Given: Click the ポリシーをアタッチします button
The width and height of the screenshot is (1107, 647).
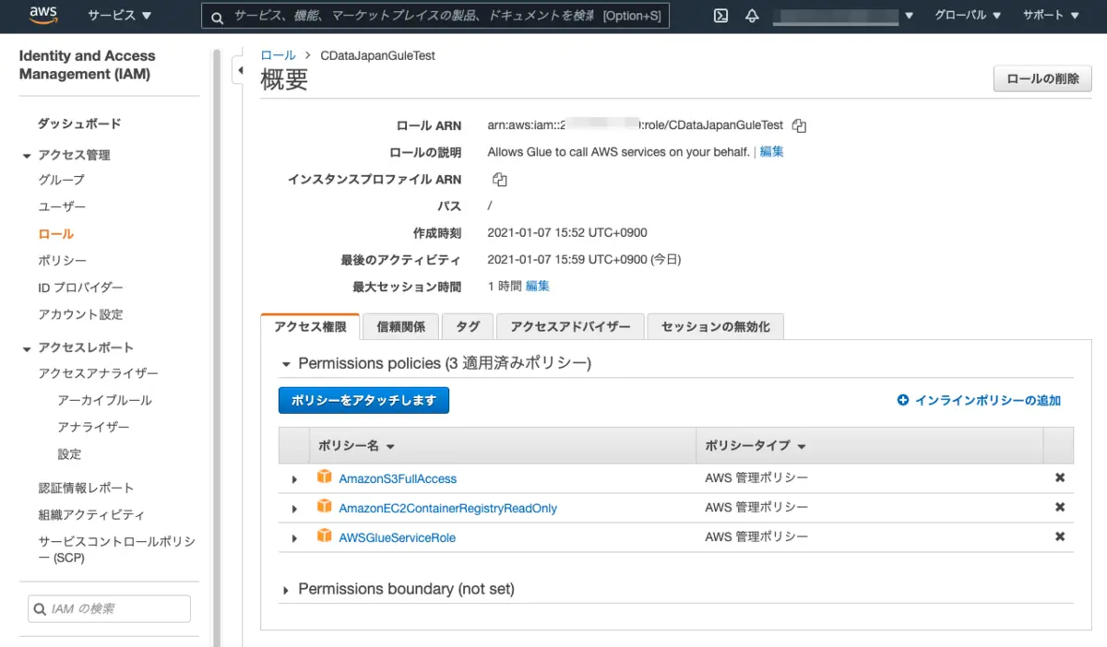Looking at the screenshot, I should (x=363, y=400).
